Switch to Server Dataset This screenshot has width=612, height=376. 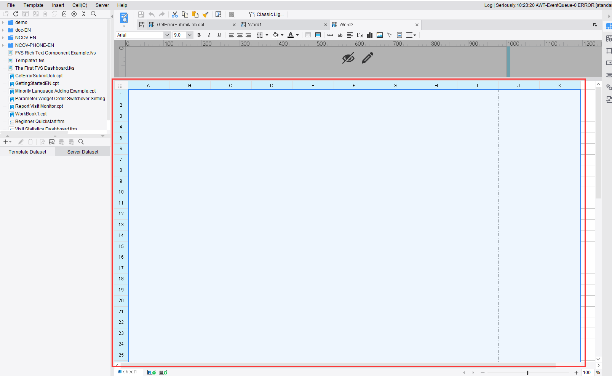82,152
